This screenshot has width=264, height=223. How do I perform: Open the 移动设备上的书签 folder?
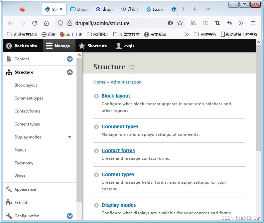(239, 34)
